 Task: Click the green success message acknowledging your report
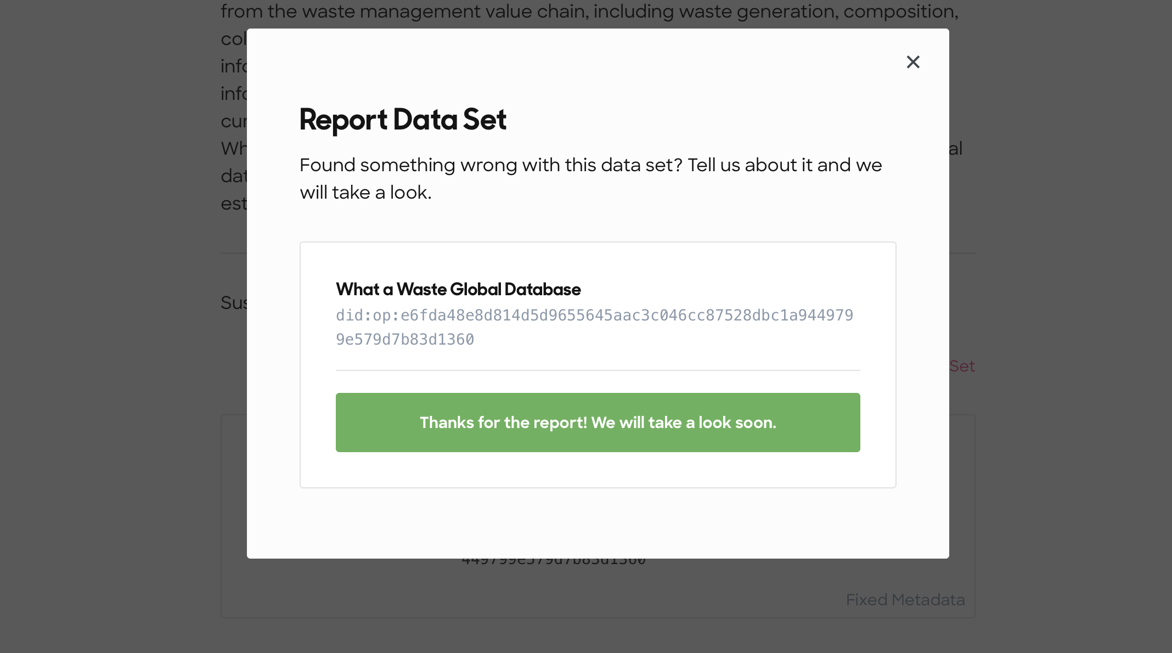pyautogui.click(x=598, y=423)
